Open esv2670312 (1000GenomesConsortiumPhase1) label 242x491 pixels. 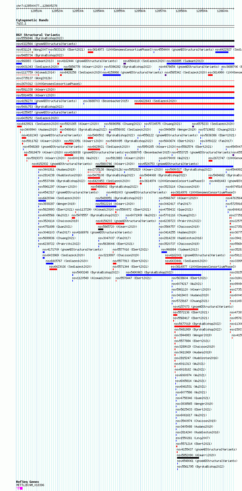pyautogui.click(x=49, y=84)
